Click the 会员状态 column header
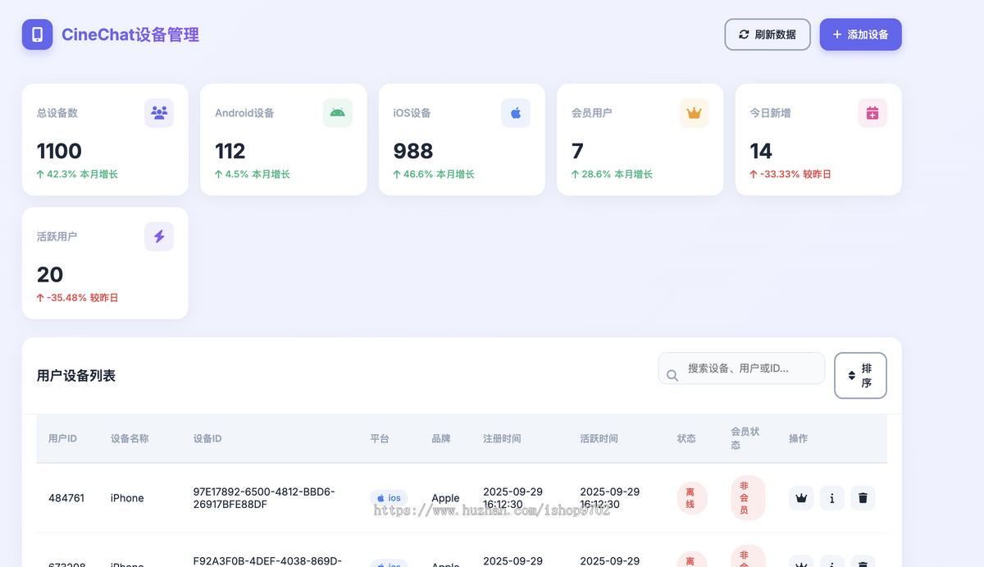 tap(745, 438)
